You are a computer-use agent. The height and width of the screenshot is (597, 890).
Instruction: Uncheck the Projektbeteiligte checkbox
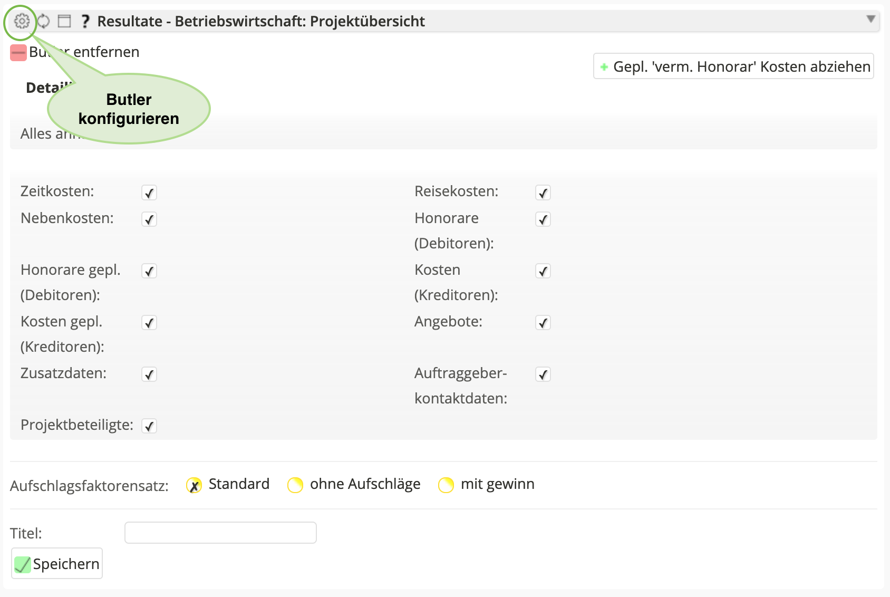point(149,426)
